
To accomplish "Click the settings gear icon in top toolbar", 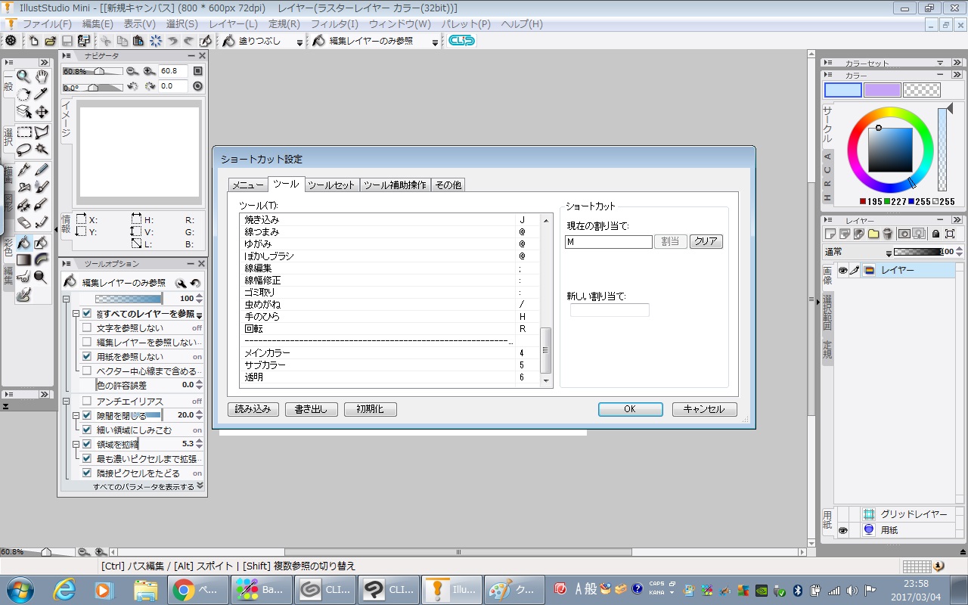I will pyautogui.click(x=11, y=41).
